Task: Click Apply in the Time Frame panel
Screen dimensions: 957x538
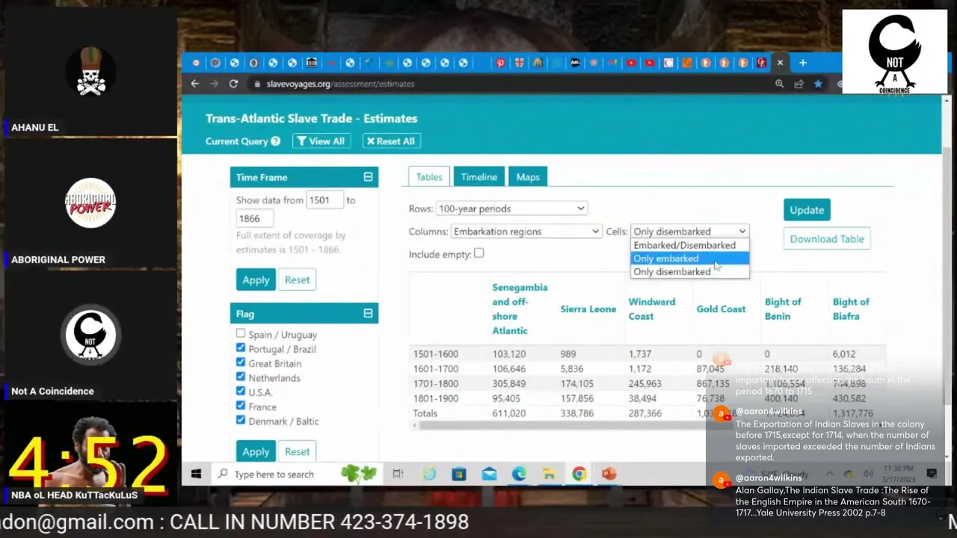Action: pyautogui.click(x=256, y=279)
